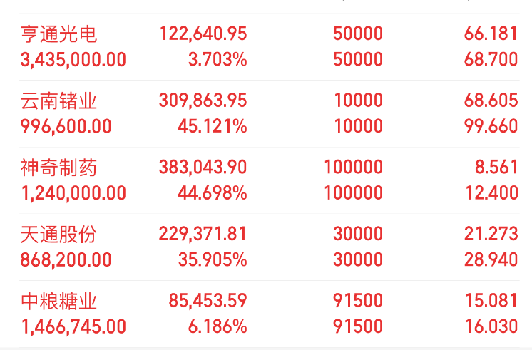This screenshot has width=532, height=350.
Task: Tap profit amount 229,371.81
Action: coord(203,234)
